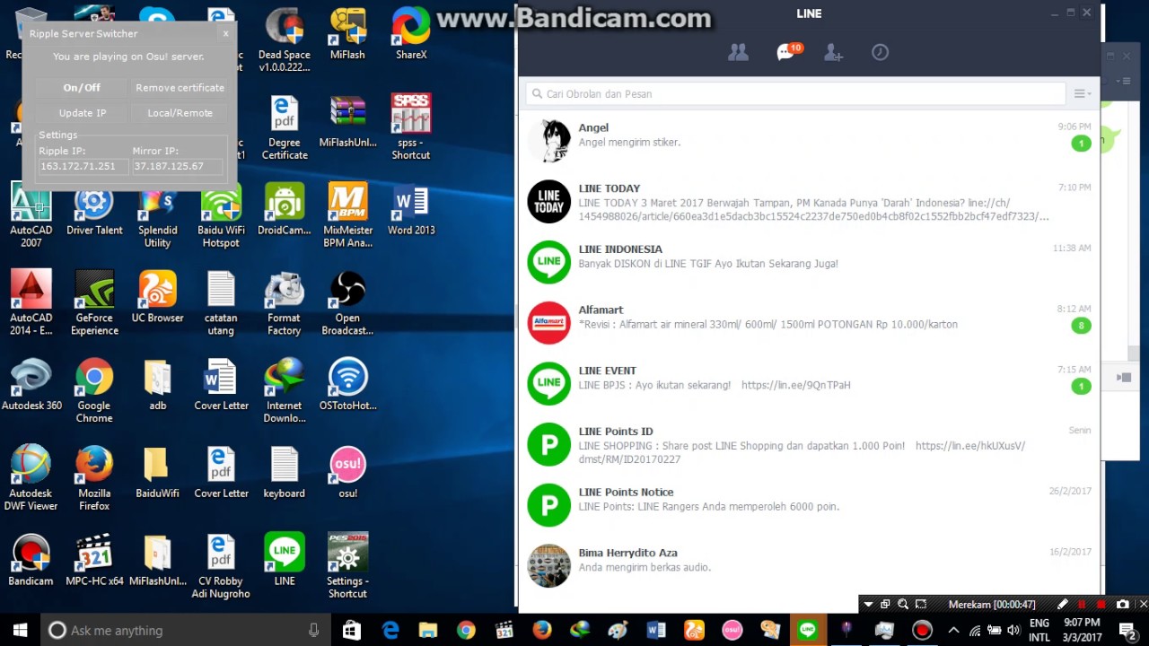Select the MPC-HC x64 desktop icon
This screenshot has width=1149, height=646.
point(94,560)
